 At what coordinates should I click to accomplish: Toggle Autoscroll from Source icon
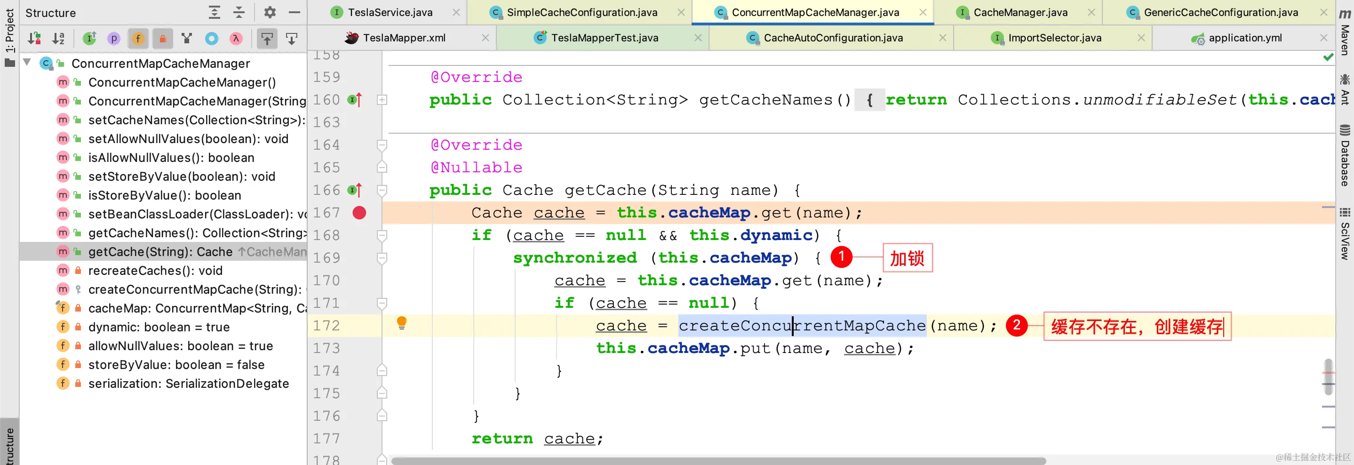(x=291, y=39)
